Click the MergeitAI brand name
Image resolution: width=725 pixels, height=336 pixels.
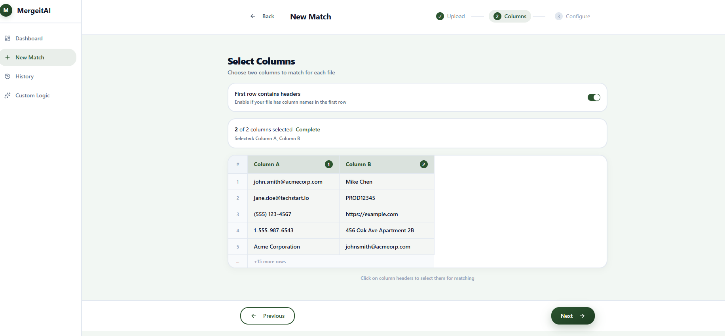34,11
